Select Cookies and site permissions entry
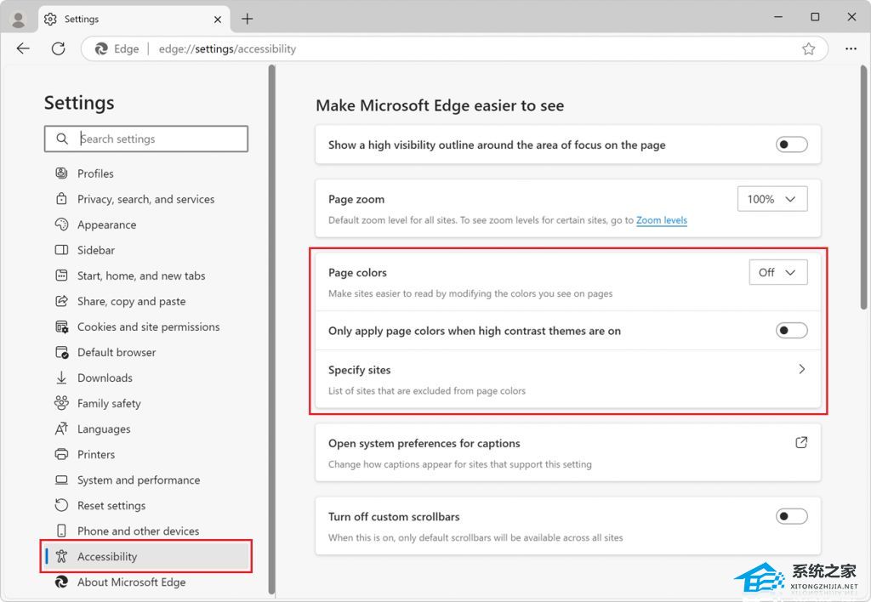Viewport: 871px width, 602px height. click(148, 327)
